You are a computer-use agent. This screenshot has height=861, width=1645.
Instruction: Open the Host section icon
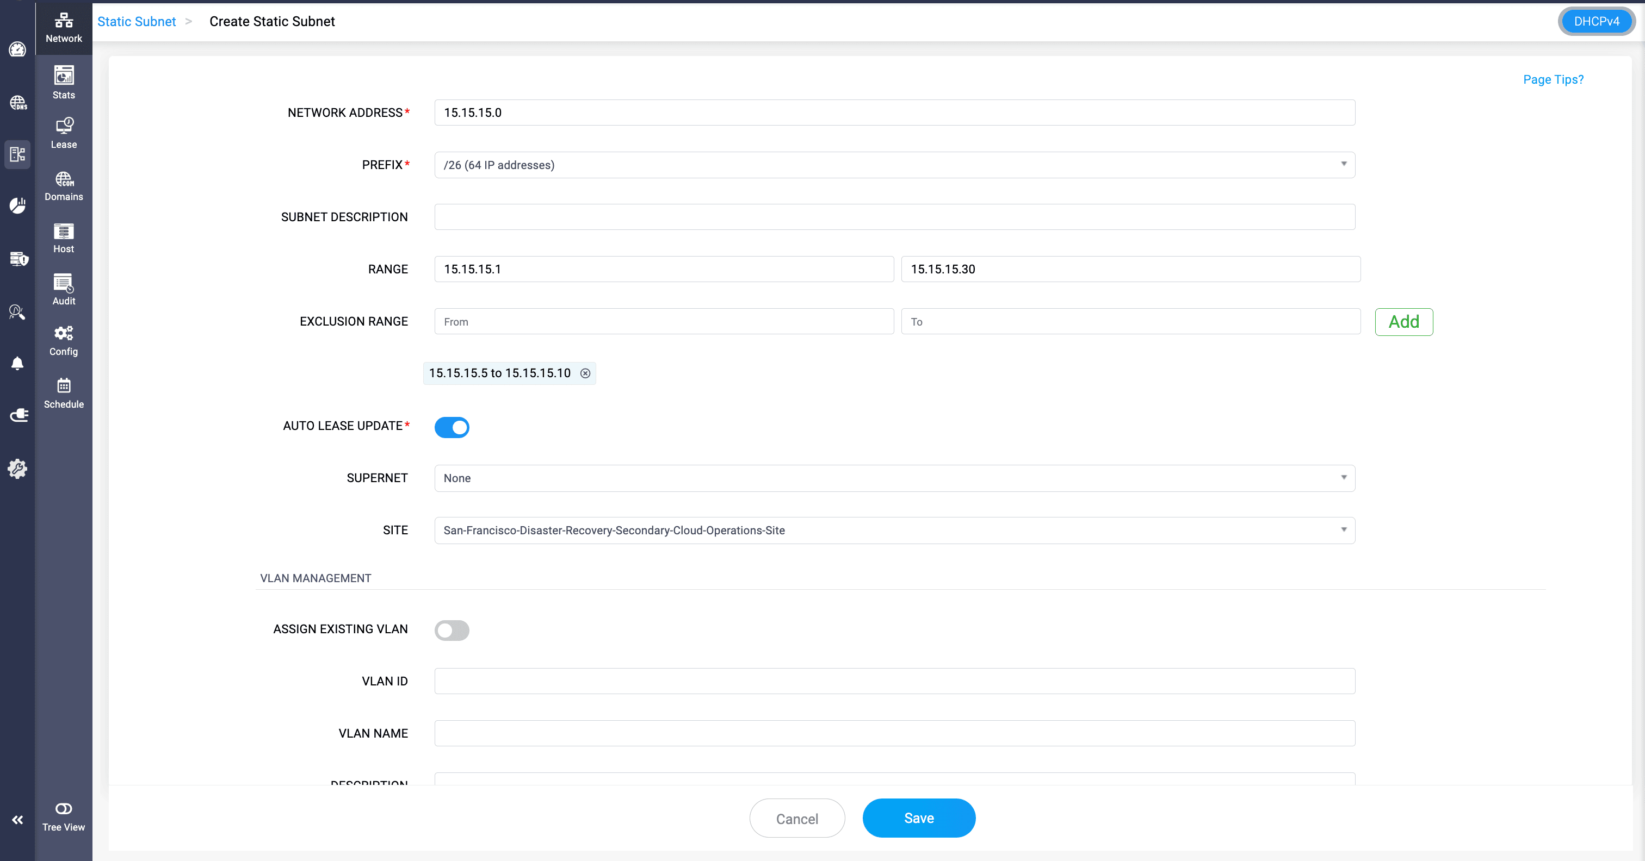pos(63,231)
